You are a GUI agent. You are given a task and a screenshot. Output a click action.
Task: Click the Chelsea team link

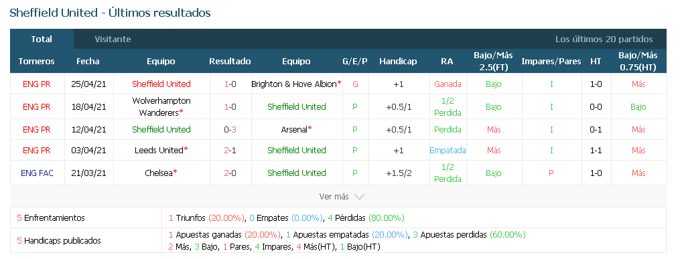pos(159,173)
